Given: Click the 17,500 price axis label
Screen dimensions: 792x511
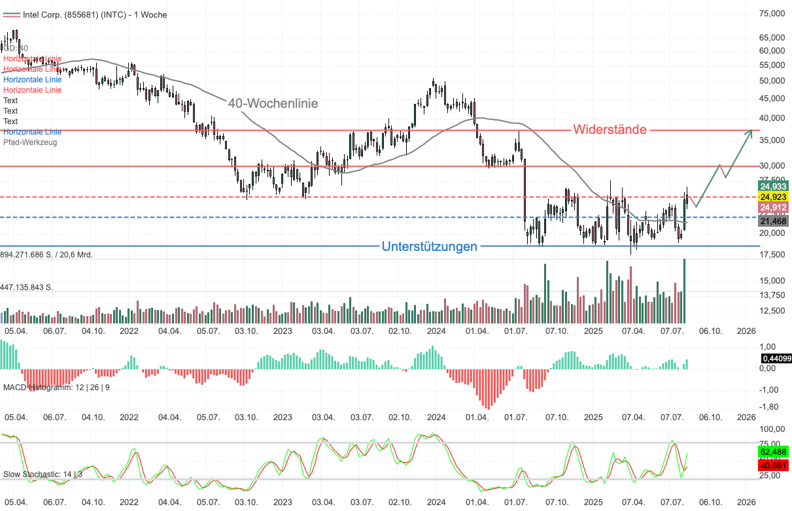Looking at the screenshot, I should (772, 254).
